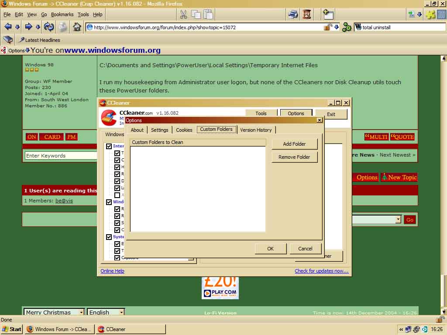Click Check for updates now link
The width and height of the screenshot is (447, 335).
(322, 271)
